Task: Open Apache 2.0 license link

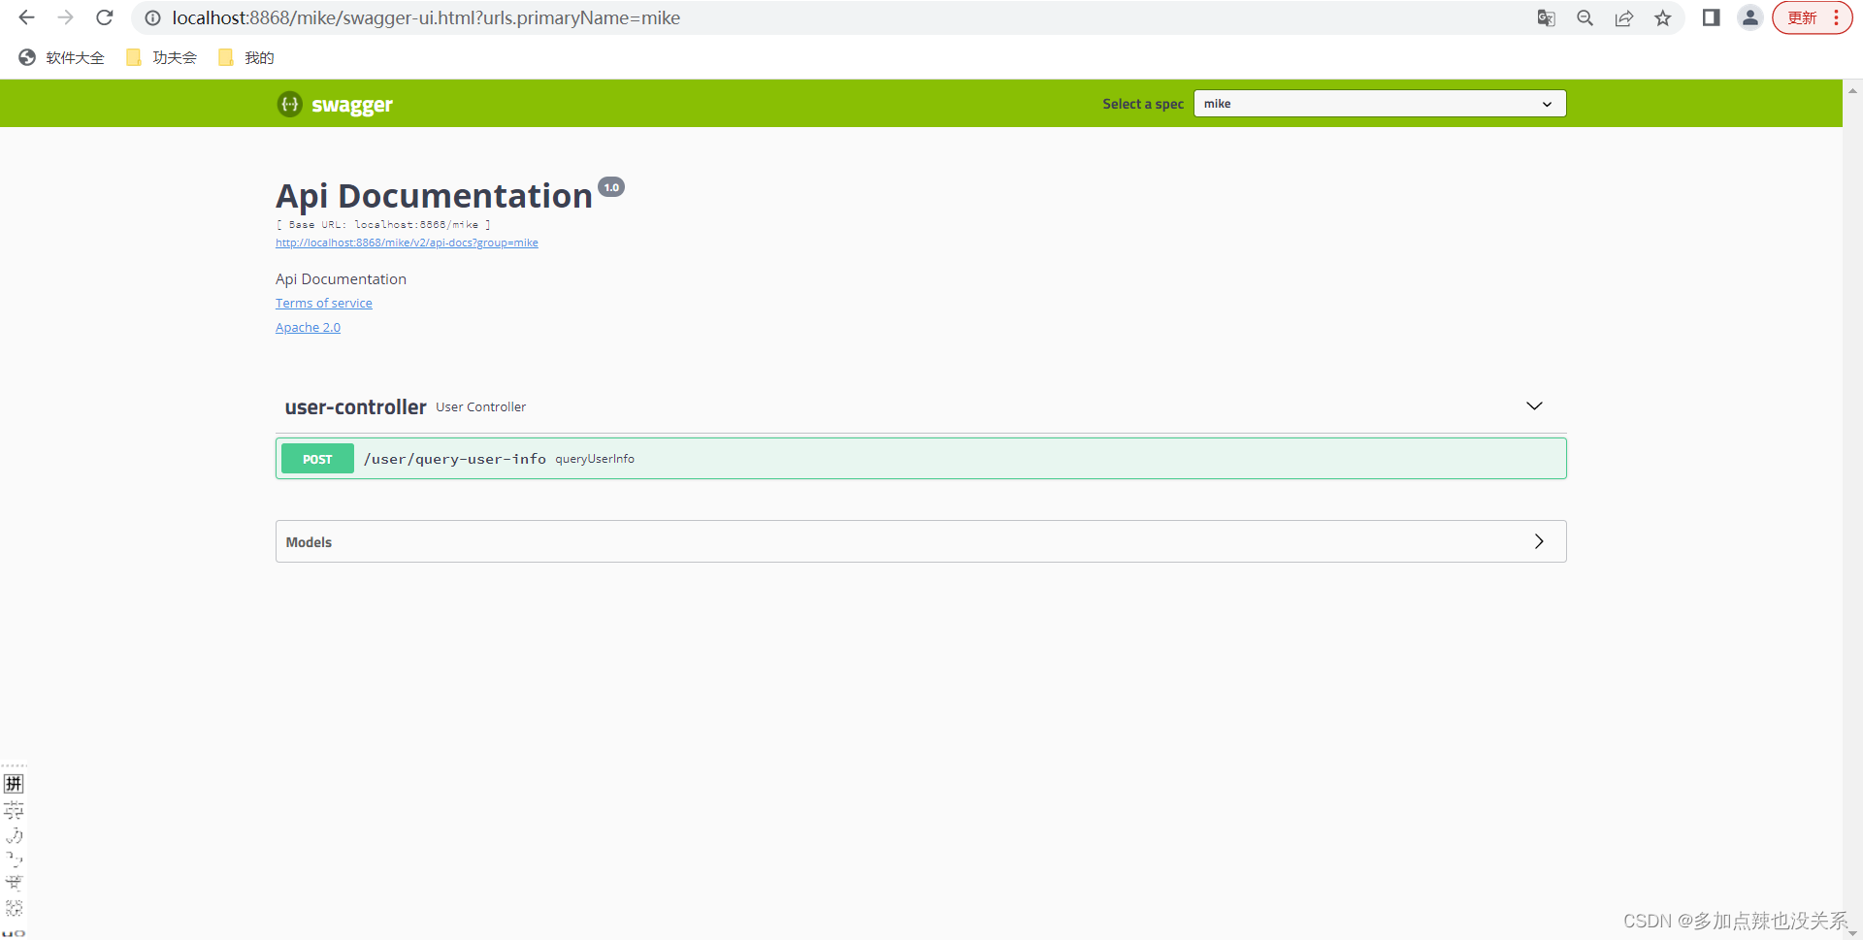Action: click(308, 327)
